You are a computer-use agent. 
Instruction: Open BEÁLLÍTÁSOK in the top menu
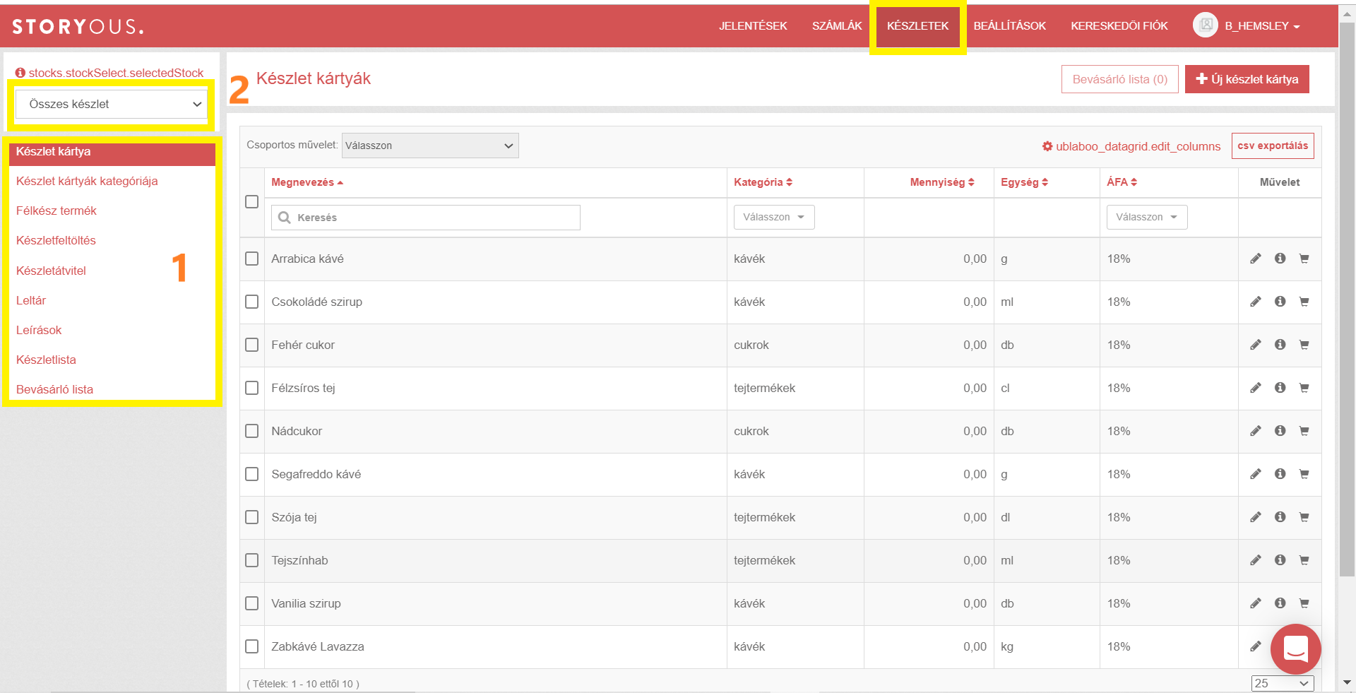pyautogui.click(x=1009, y=26)
